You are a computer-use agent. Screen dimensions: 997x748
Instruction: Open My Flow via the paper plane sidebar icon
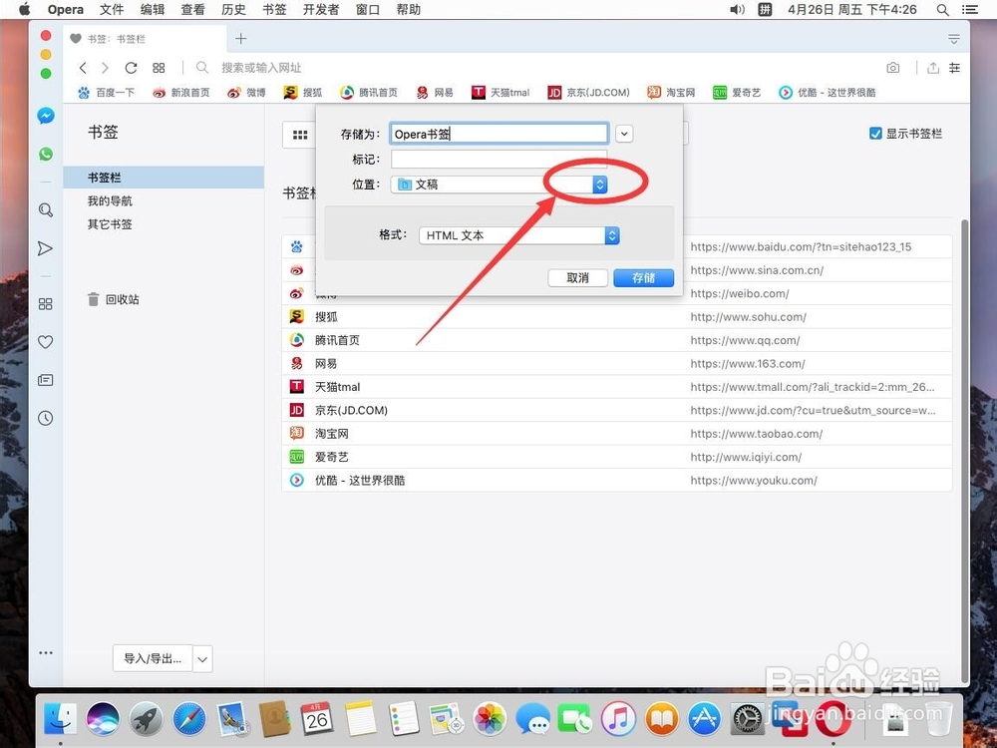(46, 248)
